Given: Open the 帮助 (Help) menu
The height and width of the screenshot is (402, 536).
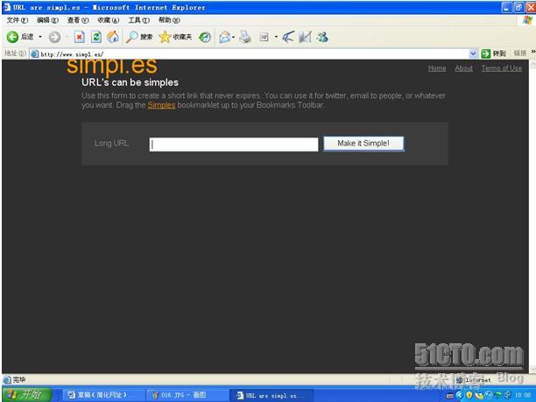Looking at the screenshot, I should click(169, 20).
